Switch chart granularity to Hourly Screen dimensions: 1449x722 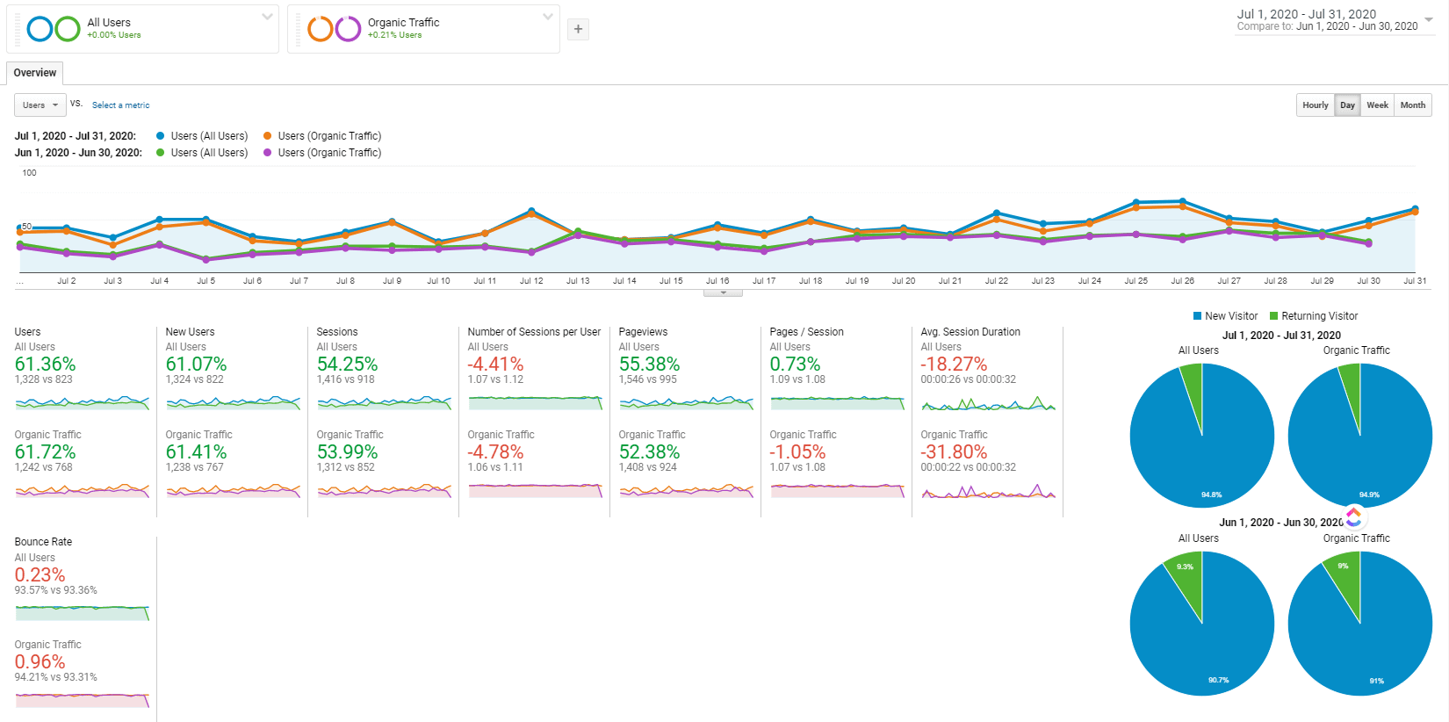[1316, 105]
